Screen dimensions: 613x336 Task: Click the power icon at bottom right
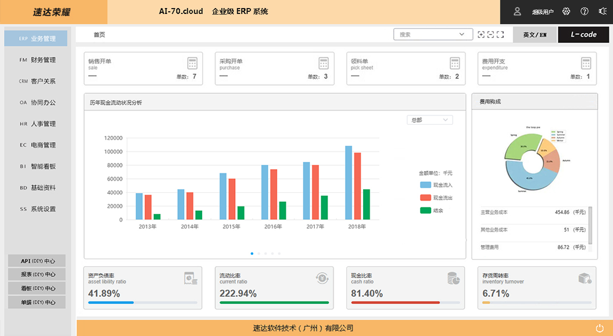pos(600,327)
